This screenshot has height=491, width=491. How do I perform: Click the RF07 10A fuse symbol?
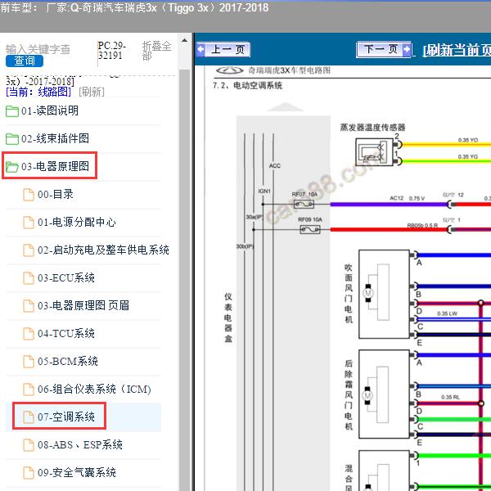[x=304, y=205]
